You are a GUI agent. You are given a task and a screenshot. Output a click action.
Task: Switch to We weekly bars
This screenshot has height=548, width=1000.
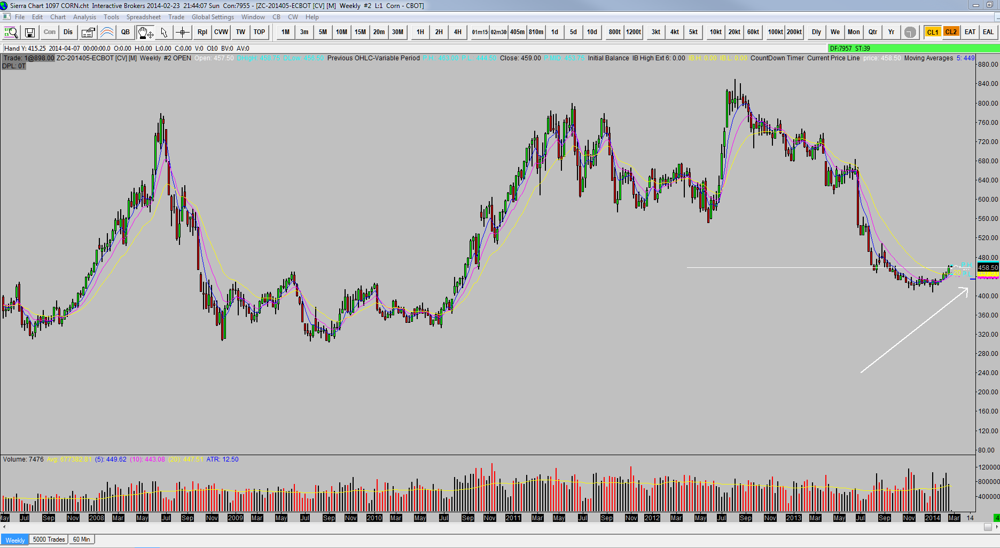(835, 32)
